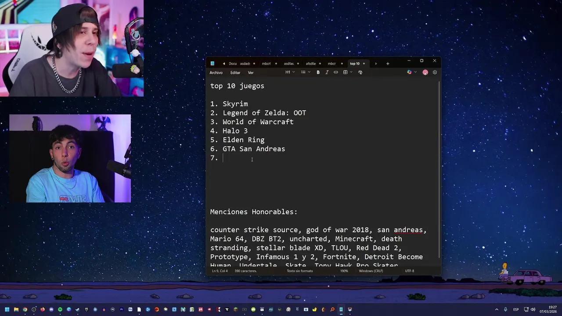Click the heading "Menciones Honorables:"
The width and height of the screenshot is (562, 316).
tap(254, 212)
